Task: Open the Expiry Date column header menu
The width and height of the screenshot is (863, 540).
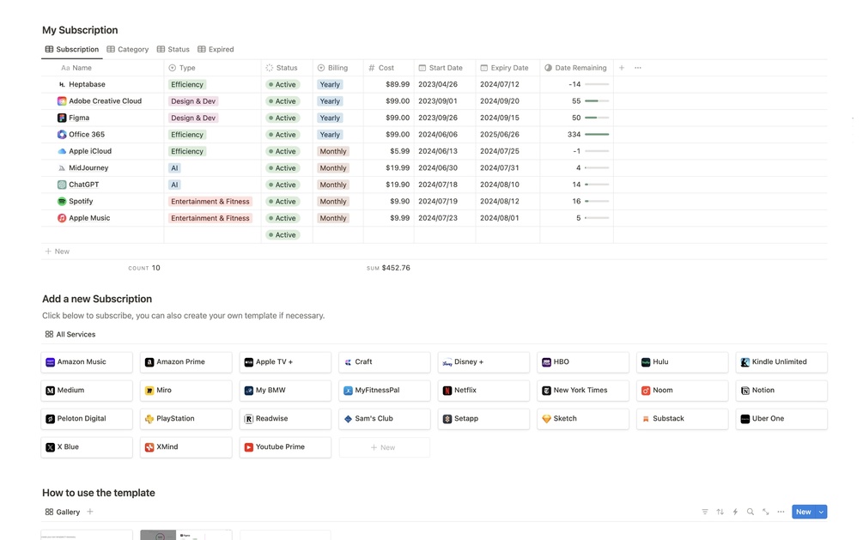Action: (507, 68)
